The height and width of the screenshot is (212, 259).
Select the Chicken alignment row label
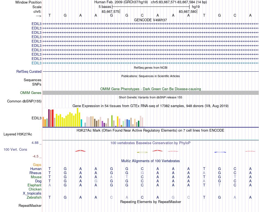(35, 189)
